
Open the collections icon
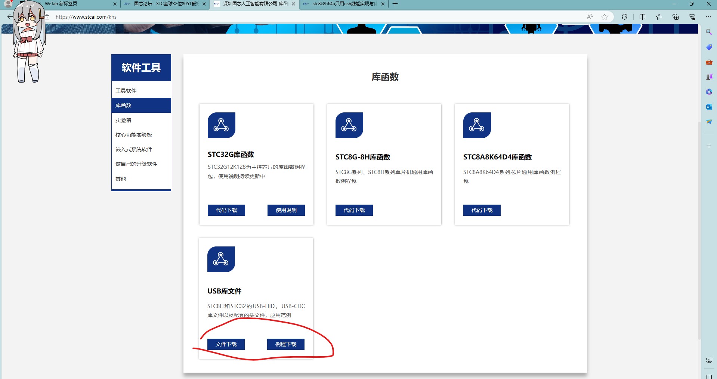[676, 17]
